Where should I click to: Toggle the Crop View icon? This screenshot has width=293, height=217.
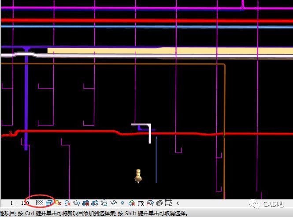85,203
